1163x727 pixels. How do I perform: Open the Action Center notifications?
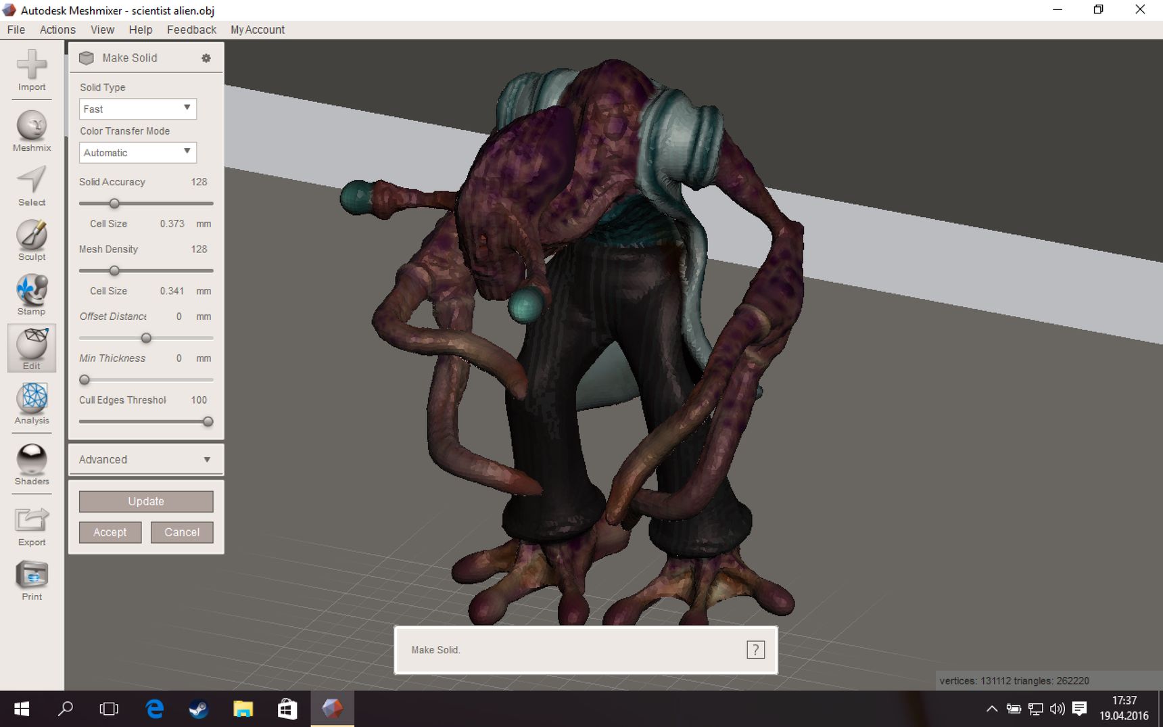(x=1080, y=709)
